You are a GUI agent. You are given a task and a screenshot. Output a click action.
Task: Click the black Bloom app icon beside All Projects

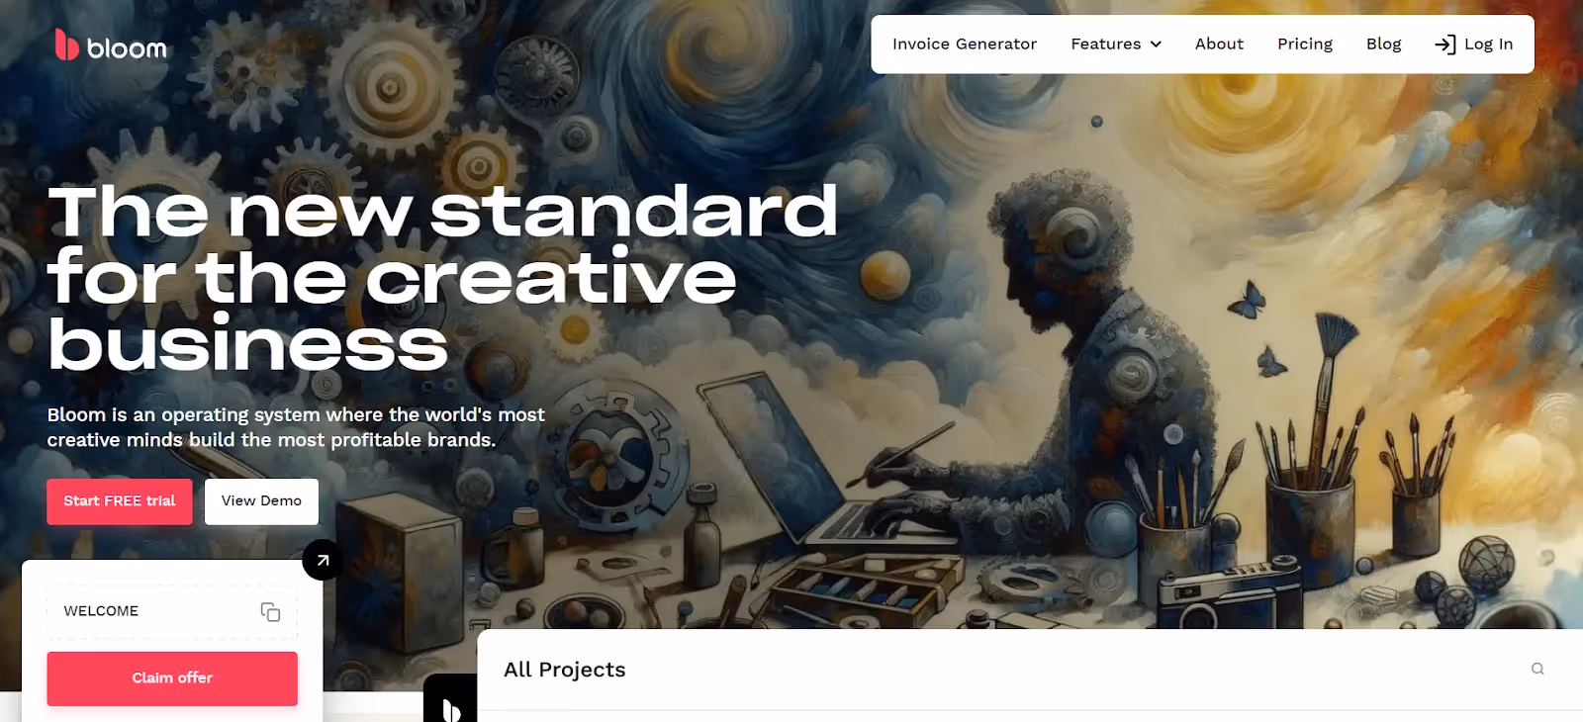pyautogui.click(x=450, y=700)
